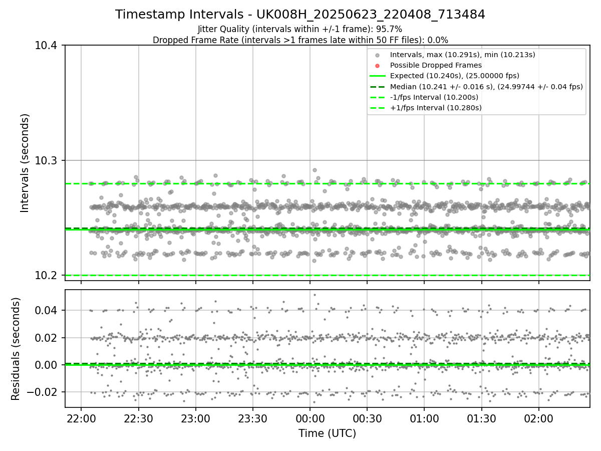Select the Jitter Quality 95.7% subtitle line

300,29
